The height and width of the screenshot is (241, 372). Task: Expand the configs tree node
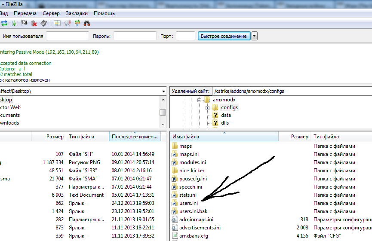[x=207, y=108]
